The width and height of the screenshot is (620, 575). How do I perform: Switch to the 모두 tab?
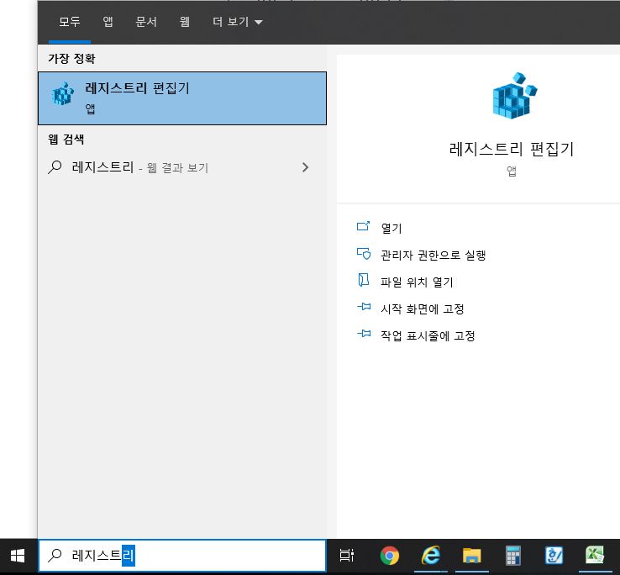pos(70,21)
